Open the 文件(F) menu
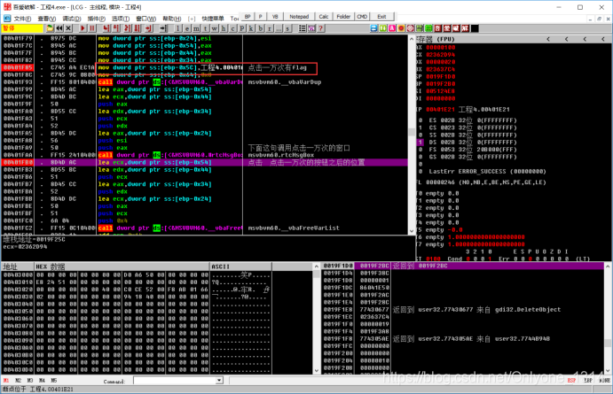 [23, 19]
